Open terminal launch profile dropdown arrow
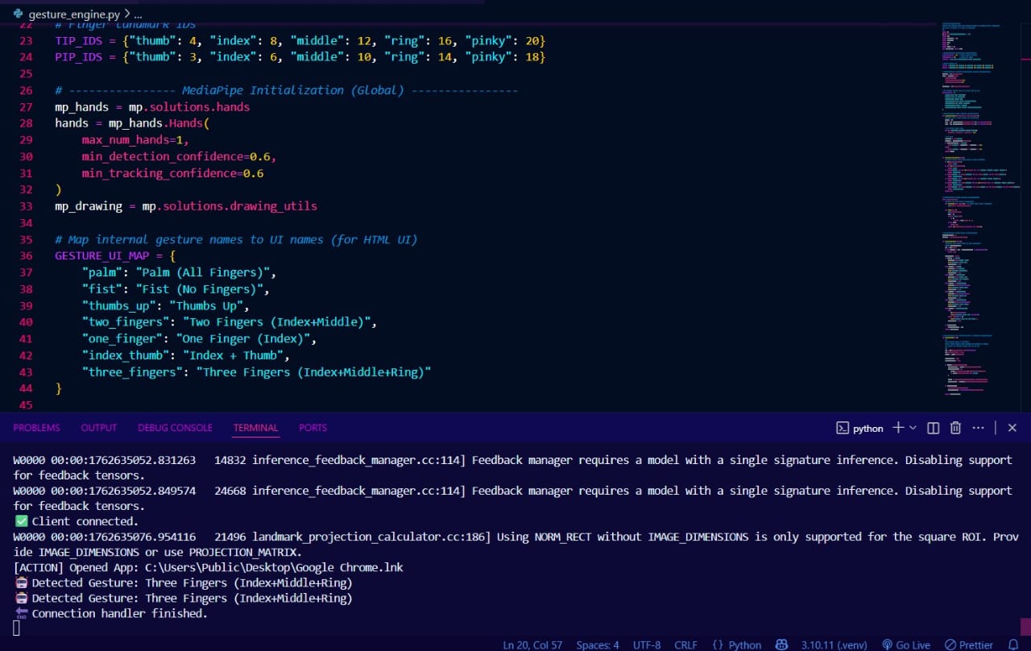1031x651 pixels. point(913,428)
